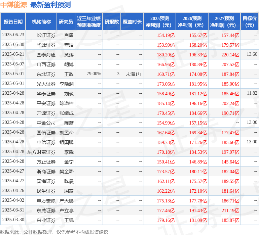259x235 pixels.
Task: Click the 研报数 column header
Action: 112,21
